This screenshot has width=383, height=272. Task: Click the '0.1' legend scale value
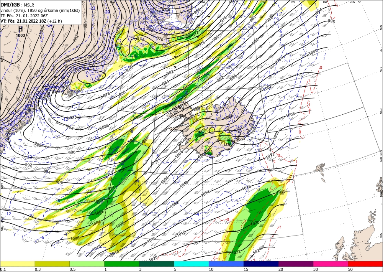tap(2, 269)
